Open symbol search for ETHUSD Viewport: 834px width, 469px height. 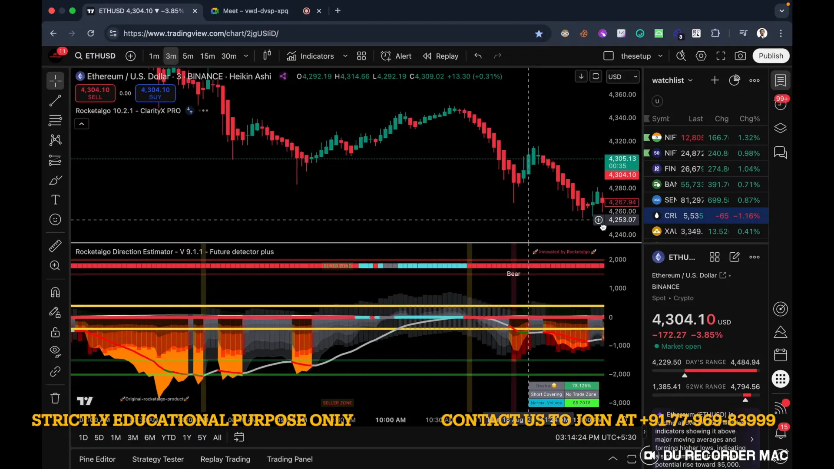pyautogui.click(x=95, y=56)
